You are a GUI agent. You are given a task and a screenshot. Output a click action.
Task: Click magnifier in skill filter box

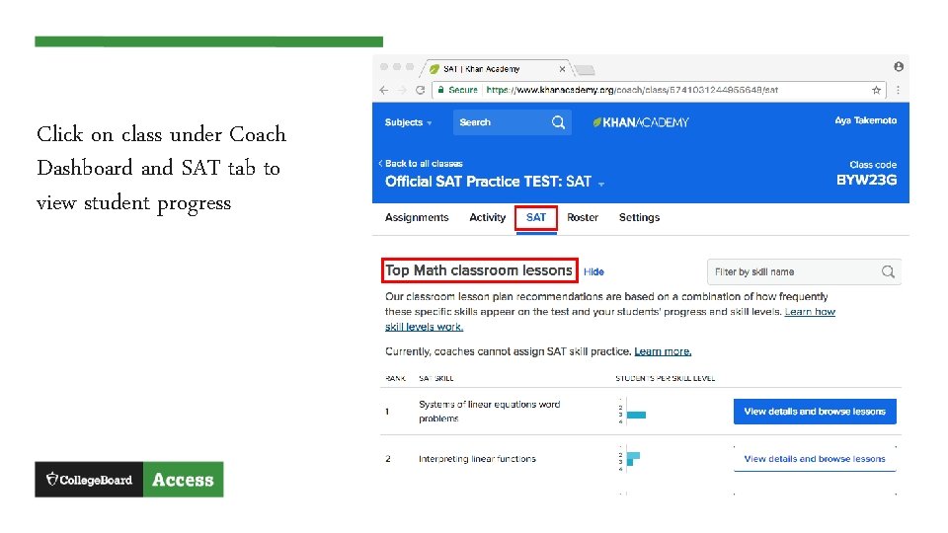(888, 272)
